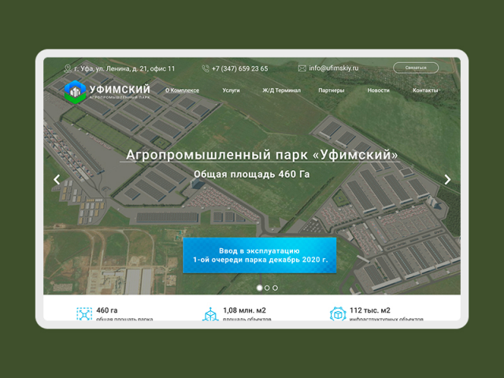This screenshot has height=378, width=504.
Task: Select the third slider dot
Action: pos(275,287)
